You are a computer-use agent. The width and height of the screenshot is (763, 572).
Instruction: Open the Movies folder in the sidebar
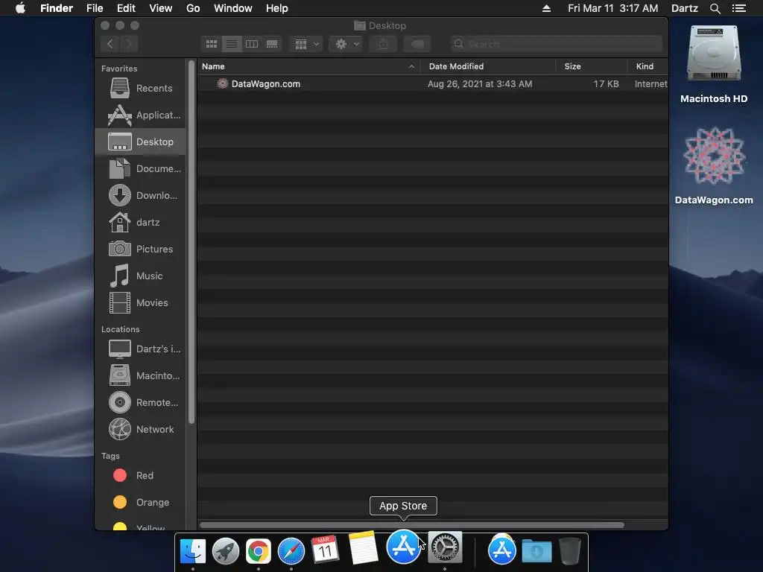tap(141, 302)
